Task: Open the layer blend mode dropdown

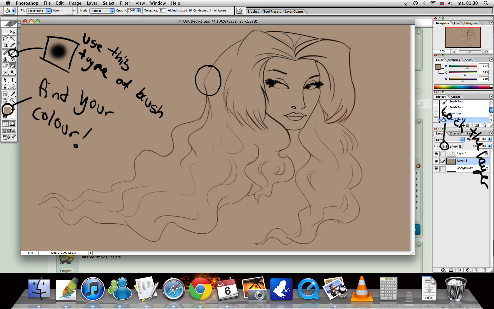Action: [x=450, y=139]
